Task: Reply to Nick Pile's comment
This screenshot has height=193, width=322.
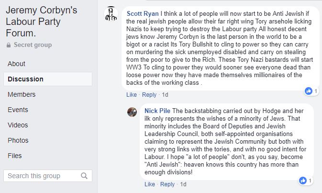Action: [167, 184]
